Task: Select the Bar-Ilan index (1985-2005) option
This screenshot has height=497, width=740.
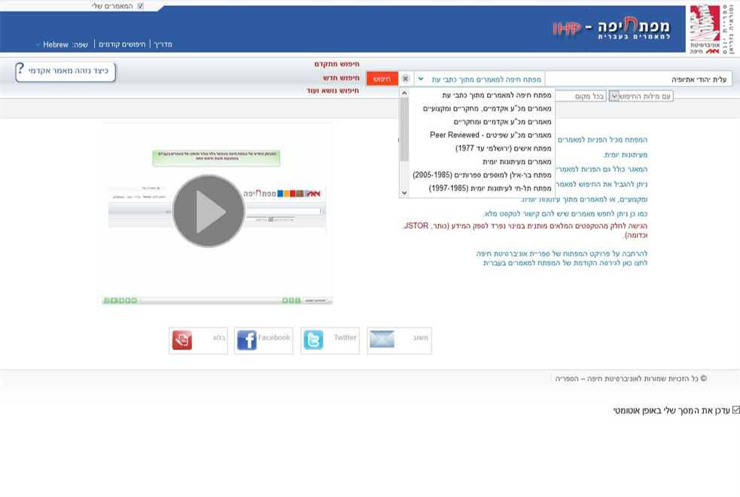Action: 482,175
